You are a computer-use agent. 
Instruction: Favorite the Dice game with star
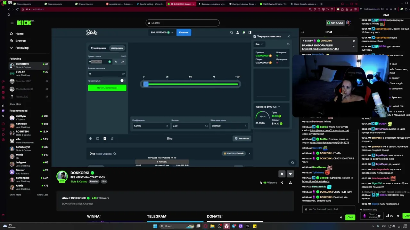pos(115,154)
